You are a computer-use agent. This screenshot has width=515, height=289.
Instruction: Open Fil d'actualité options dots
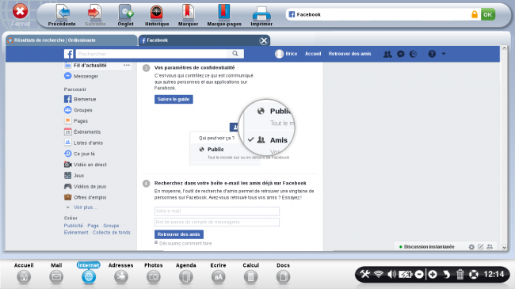pos(127,66)
